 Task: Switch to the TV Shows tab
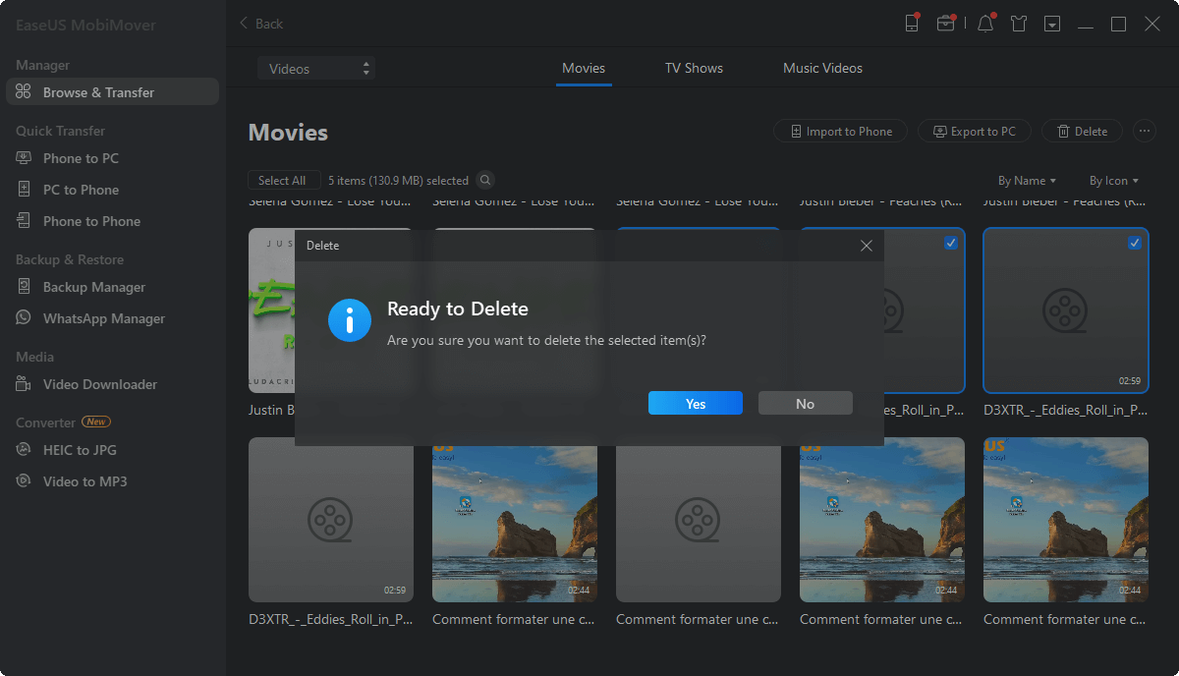coord(694,68)
